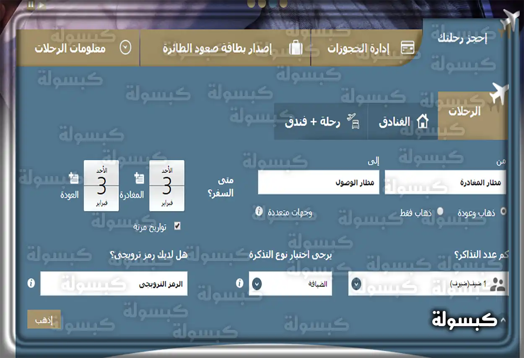Click the info icon next to الرمز الترويجي field
524x358 pixels.
[x=31, y=284]
